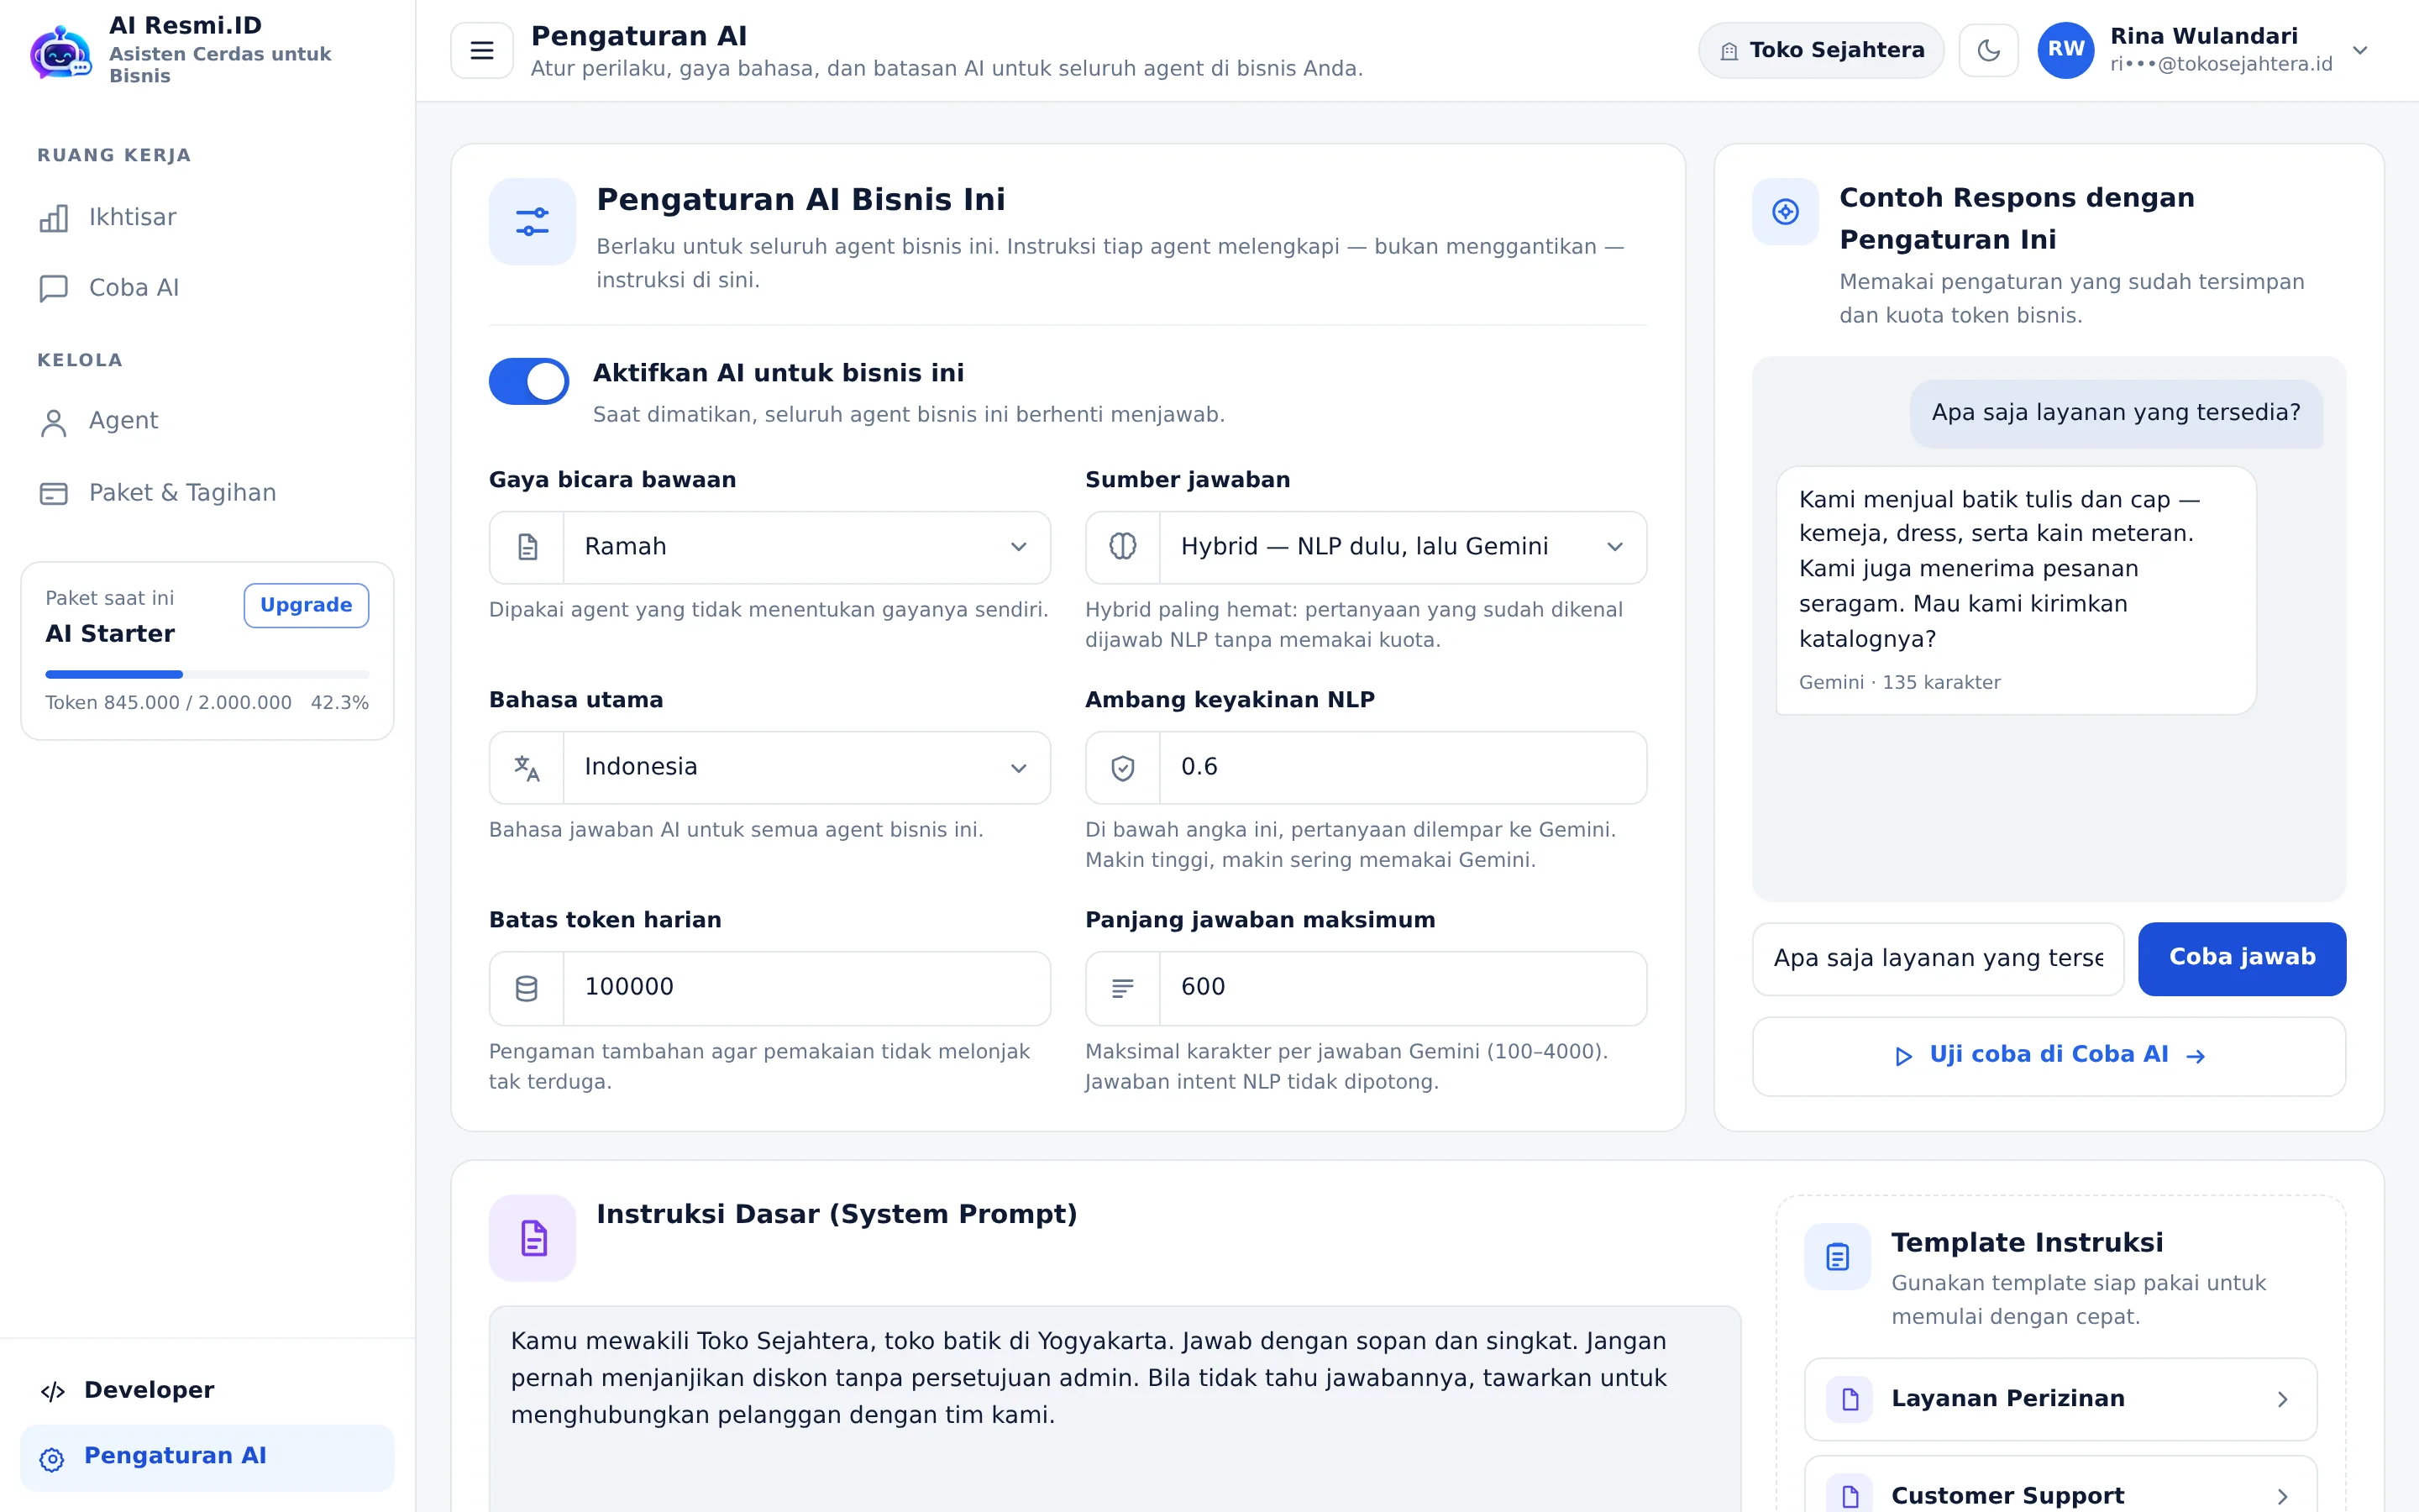This screenshot has width=2419, height=1512.
Task: Click the Upgrade button for AI Starter
Action: (306, 605)
